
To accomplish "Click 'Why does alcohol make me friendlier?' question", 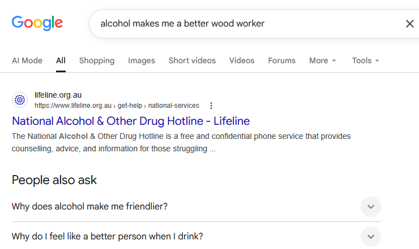I will coord(89,206).
